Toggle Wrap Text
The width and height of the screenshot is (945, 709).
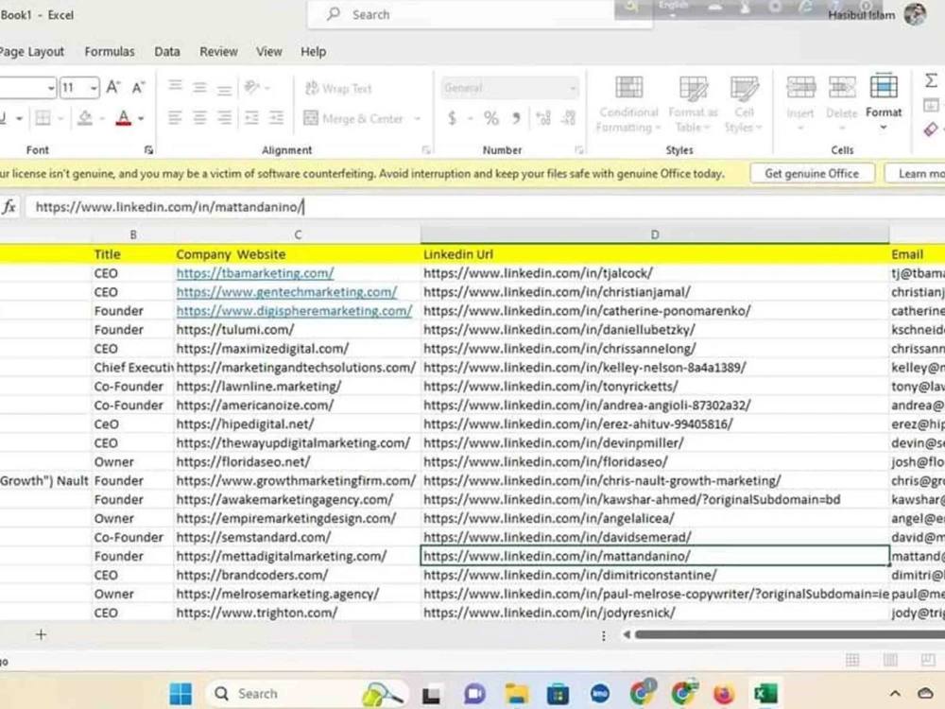[338, 89]
